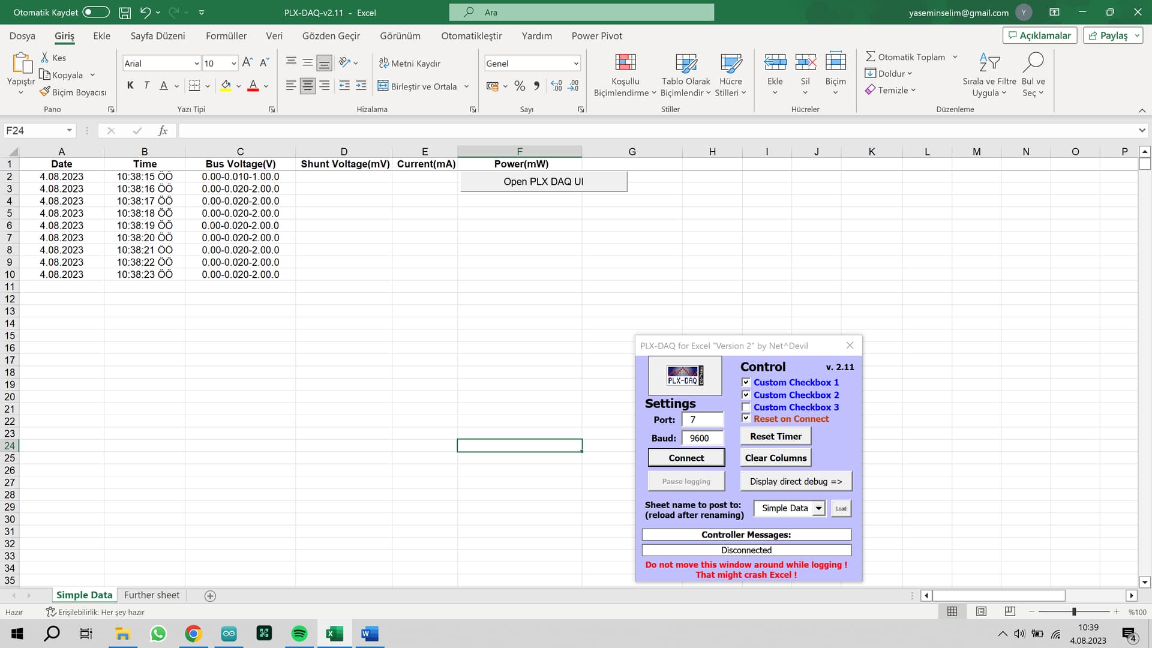Expand the Arial font name dropdown
Image resolution: width=1152 pixels, height=648 pixels.
(196, 64)
